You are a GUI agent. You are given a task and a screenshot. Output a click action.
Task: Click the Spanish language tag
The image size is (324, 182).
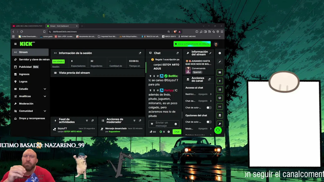197,72
